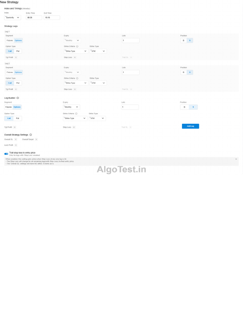243x324 pixels.
Task: Add Overall Target plus icon
Action: point(36,140)
